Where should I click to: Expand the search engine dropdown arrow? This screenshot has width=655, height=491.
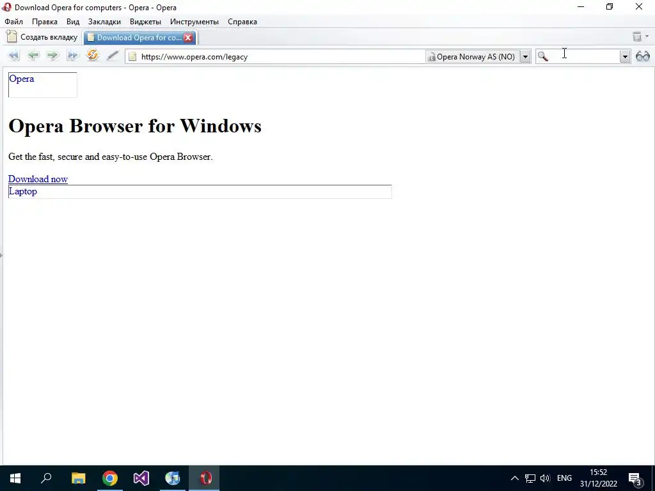click(625, 57)
